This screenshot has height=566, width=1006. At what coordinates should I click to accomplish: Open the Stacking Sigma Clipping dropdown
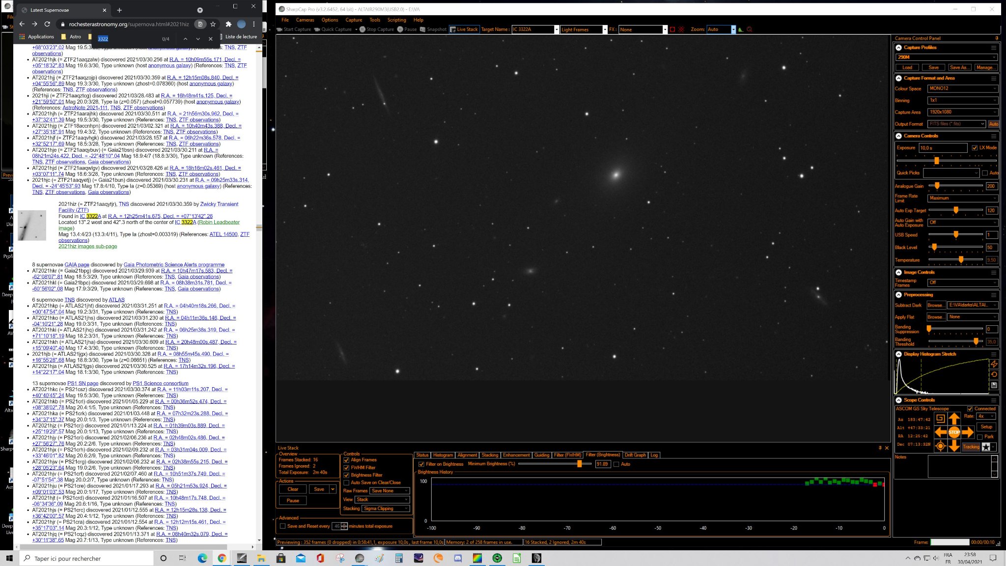[x=386, y=509]
